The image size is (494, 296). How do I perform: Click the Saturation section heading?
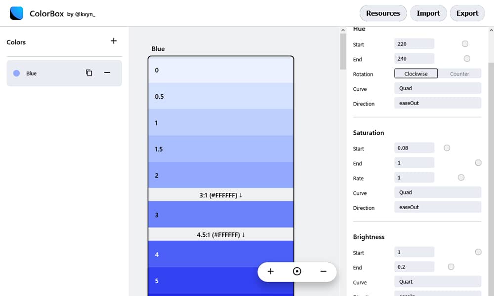pyautogui.click(x=369, y=133)
